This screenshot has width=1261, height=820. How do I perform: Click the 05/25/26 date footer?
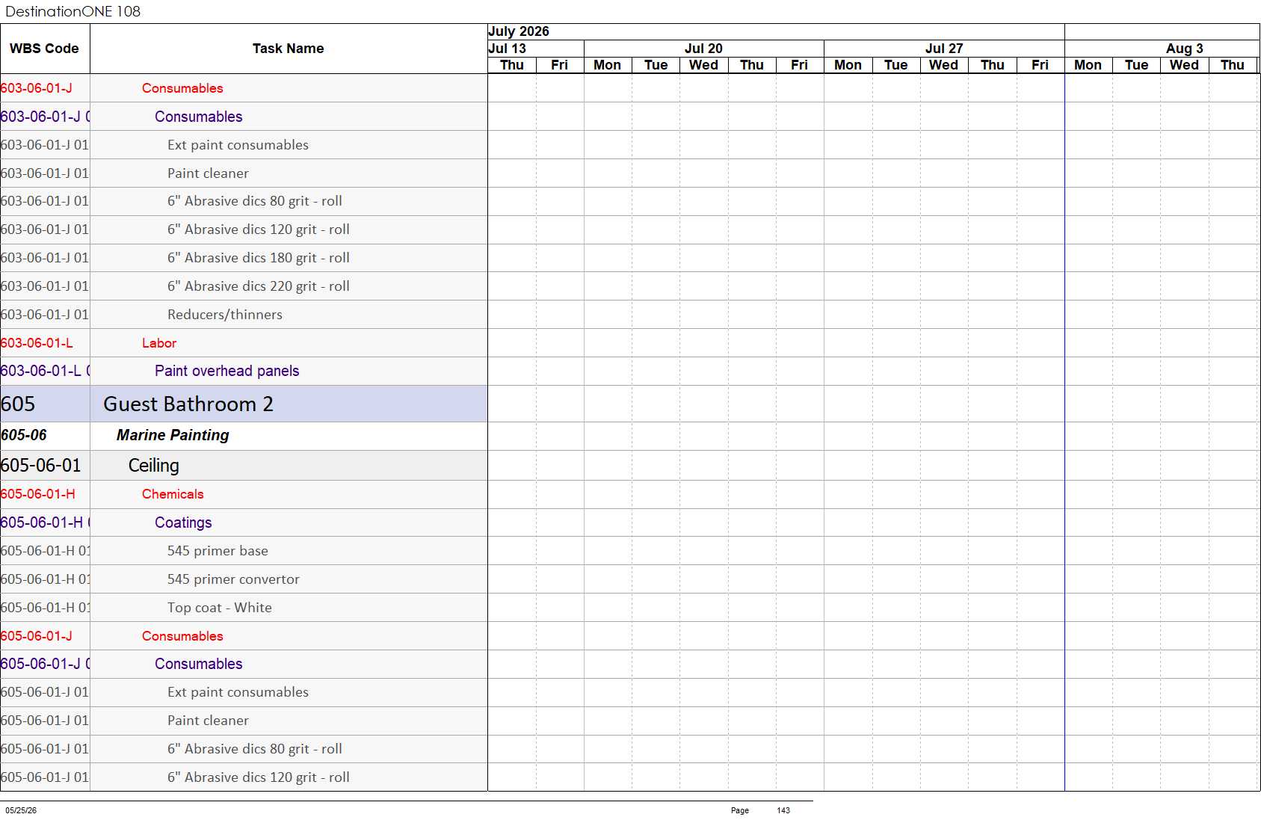(21, 810)
